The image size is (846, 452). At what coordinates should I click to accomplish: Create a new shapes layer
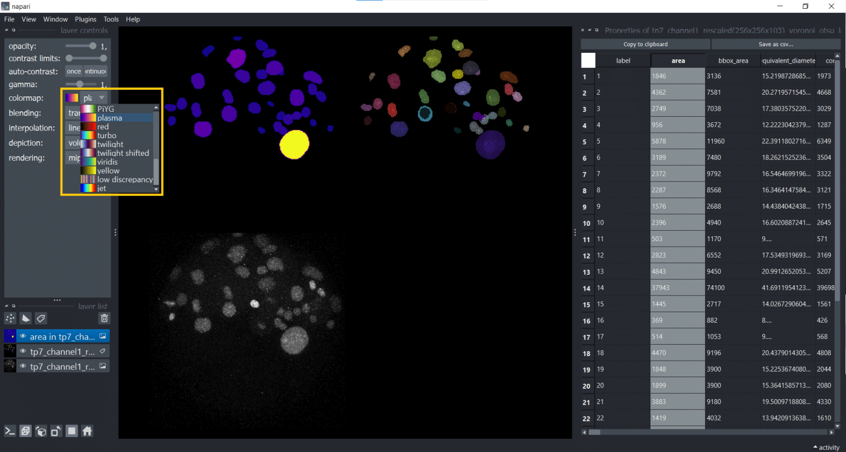pos(26,318)
